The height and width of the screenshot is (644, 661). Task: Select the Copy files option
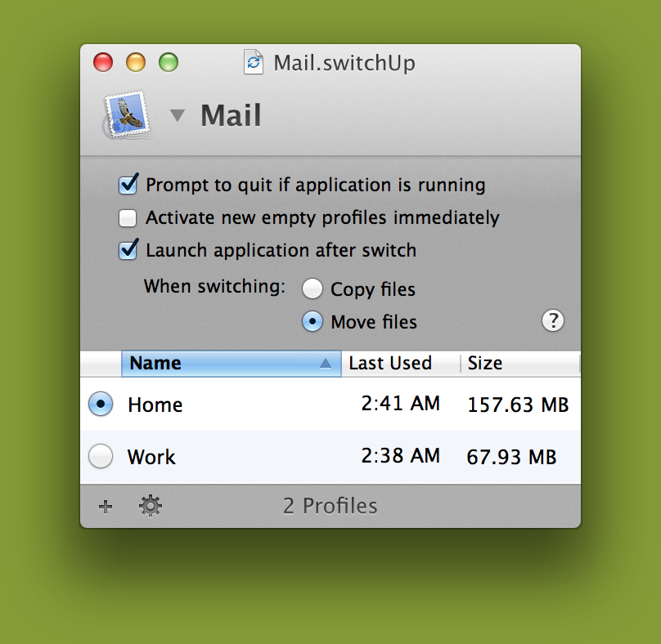pyautogui.click(x=313, y=289)
